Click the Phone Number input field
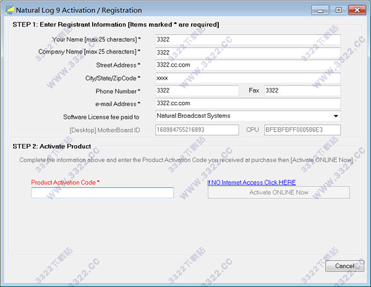Image resolution: width=371 pixels, height=287 pixels. [x=197, y=91]
